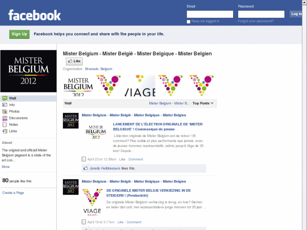
Task: Comment on the April 19 post
Action: click(134, 222)
